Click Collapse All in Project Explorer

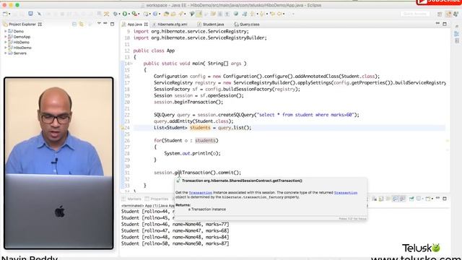tap(74, 24)
